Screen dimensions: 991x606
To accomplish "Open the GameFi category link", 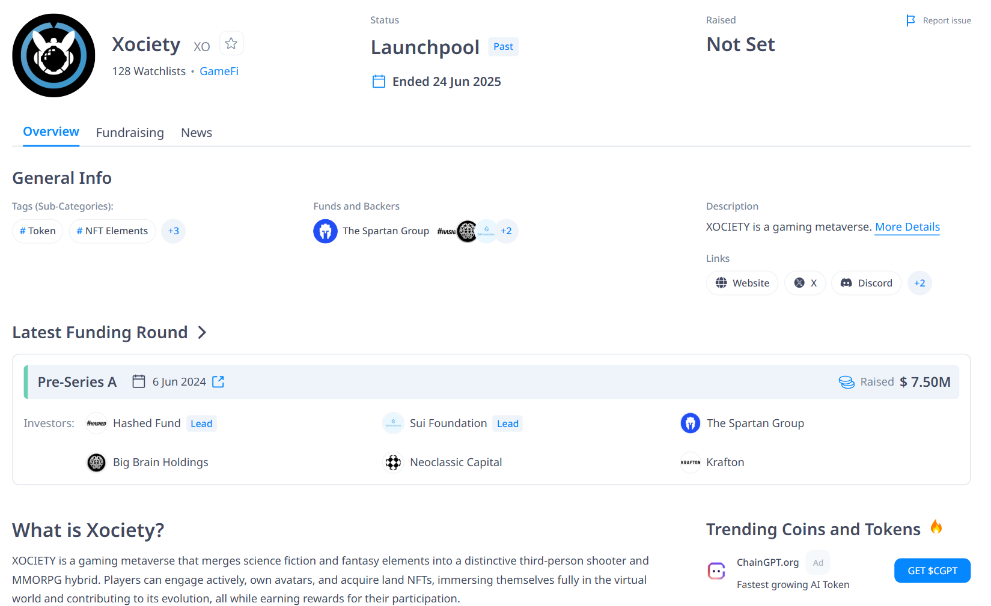I will [219, 71].
